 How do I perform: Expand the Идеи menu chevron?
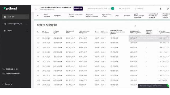[27, 31]
